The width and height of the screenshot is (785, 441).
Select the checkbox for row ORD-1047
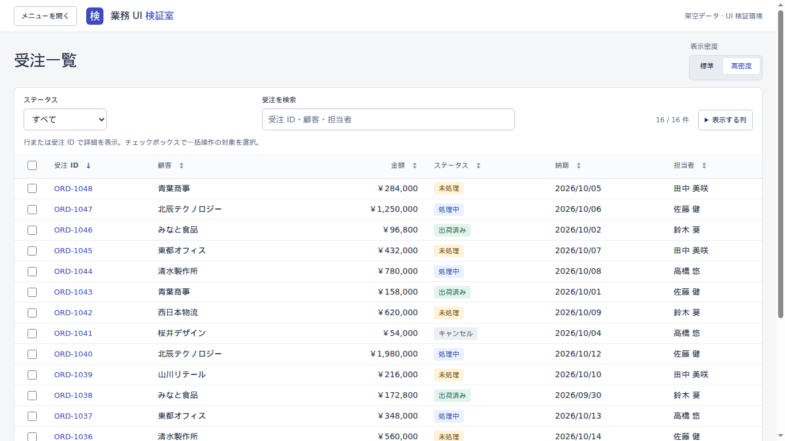coord(32,209)
